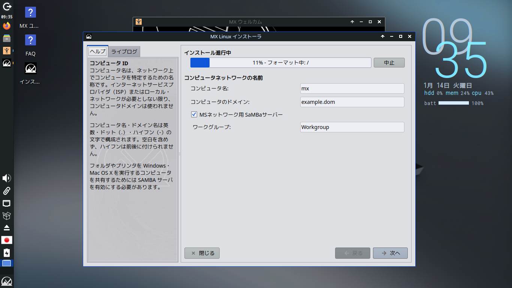
Task: Click the install progress bar showing 11%
Action: (x=281, y=63)
